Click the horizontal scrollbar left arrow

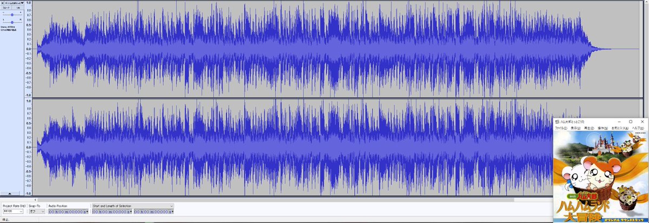click(x=36, y=199)
